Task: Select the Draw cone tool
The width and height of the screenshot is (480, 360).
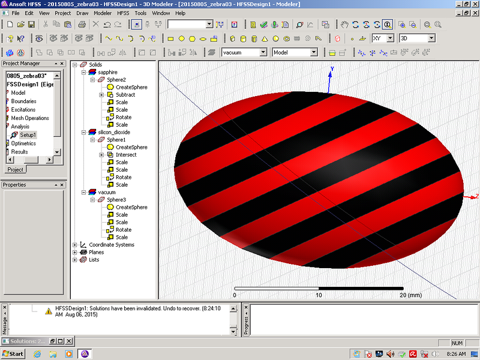Action: click(x=264, y=38)
